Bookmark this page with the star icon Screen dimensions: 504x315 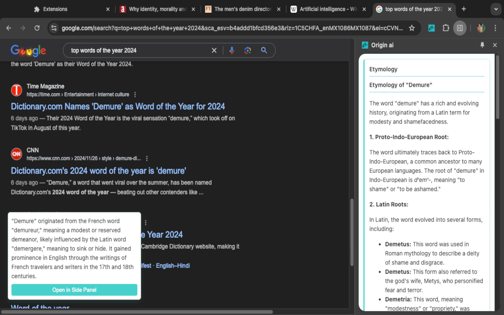pos(412,28)
